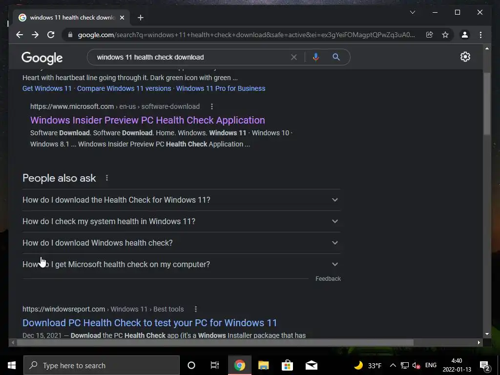The height and width of the screenshot is (375, 500).
Task: Open File Explorer from the taskbar
Action: click(x=263, y=365)
